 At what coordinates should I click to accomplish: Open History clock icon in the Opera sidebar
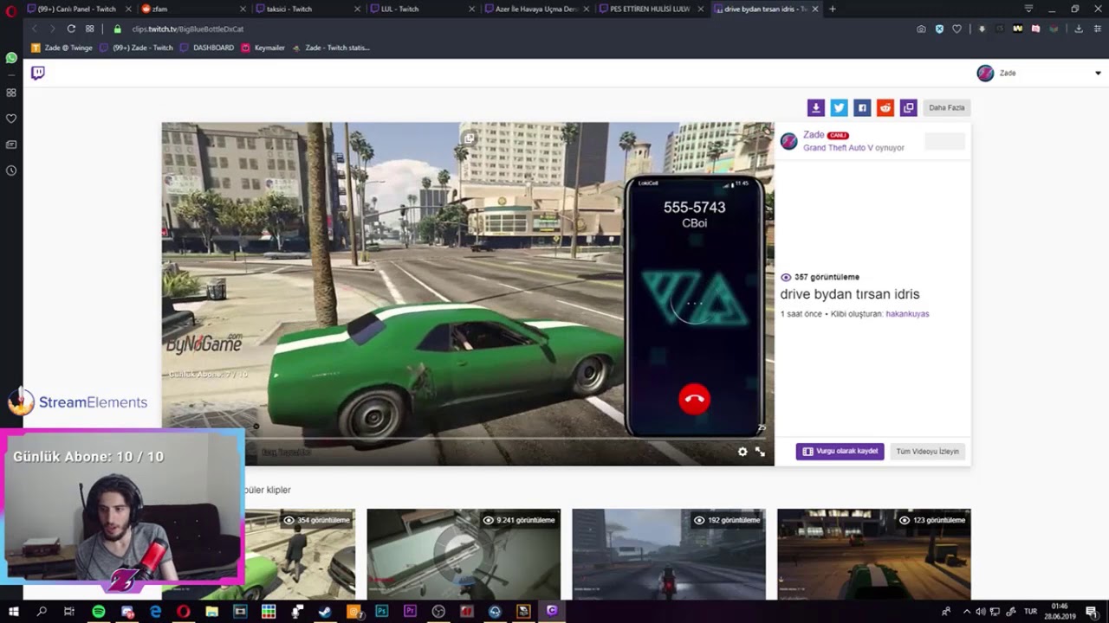click(x=11, y=170)
